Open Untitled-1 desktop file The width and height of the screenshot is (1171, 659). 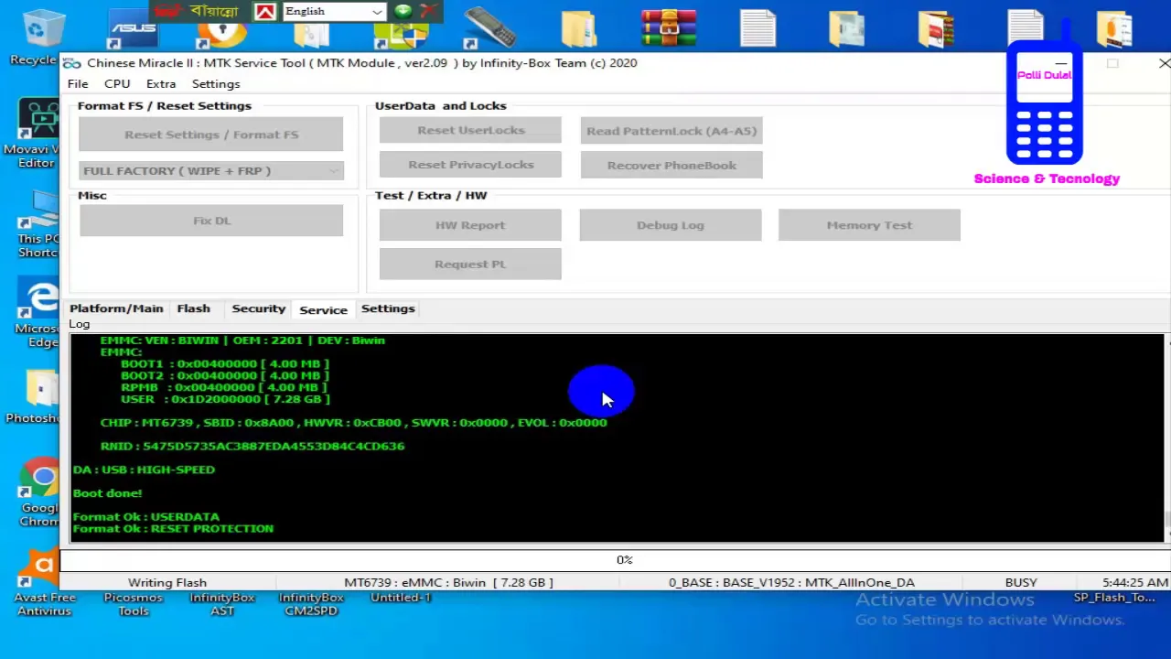point(401,598)
